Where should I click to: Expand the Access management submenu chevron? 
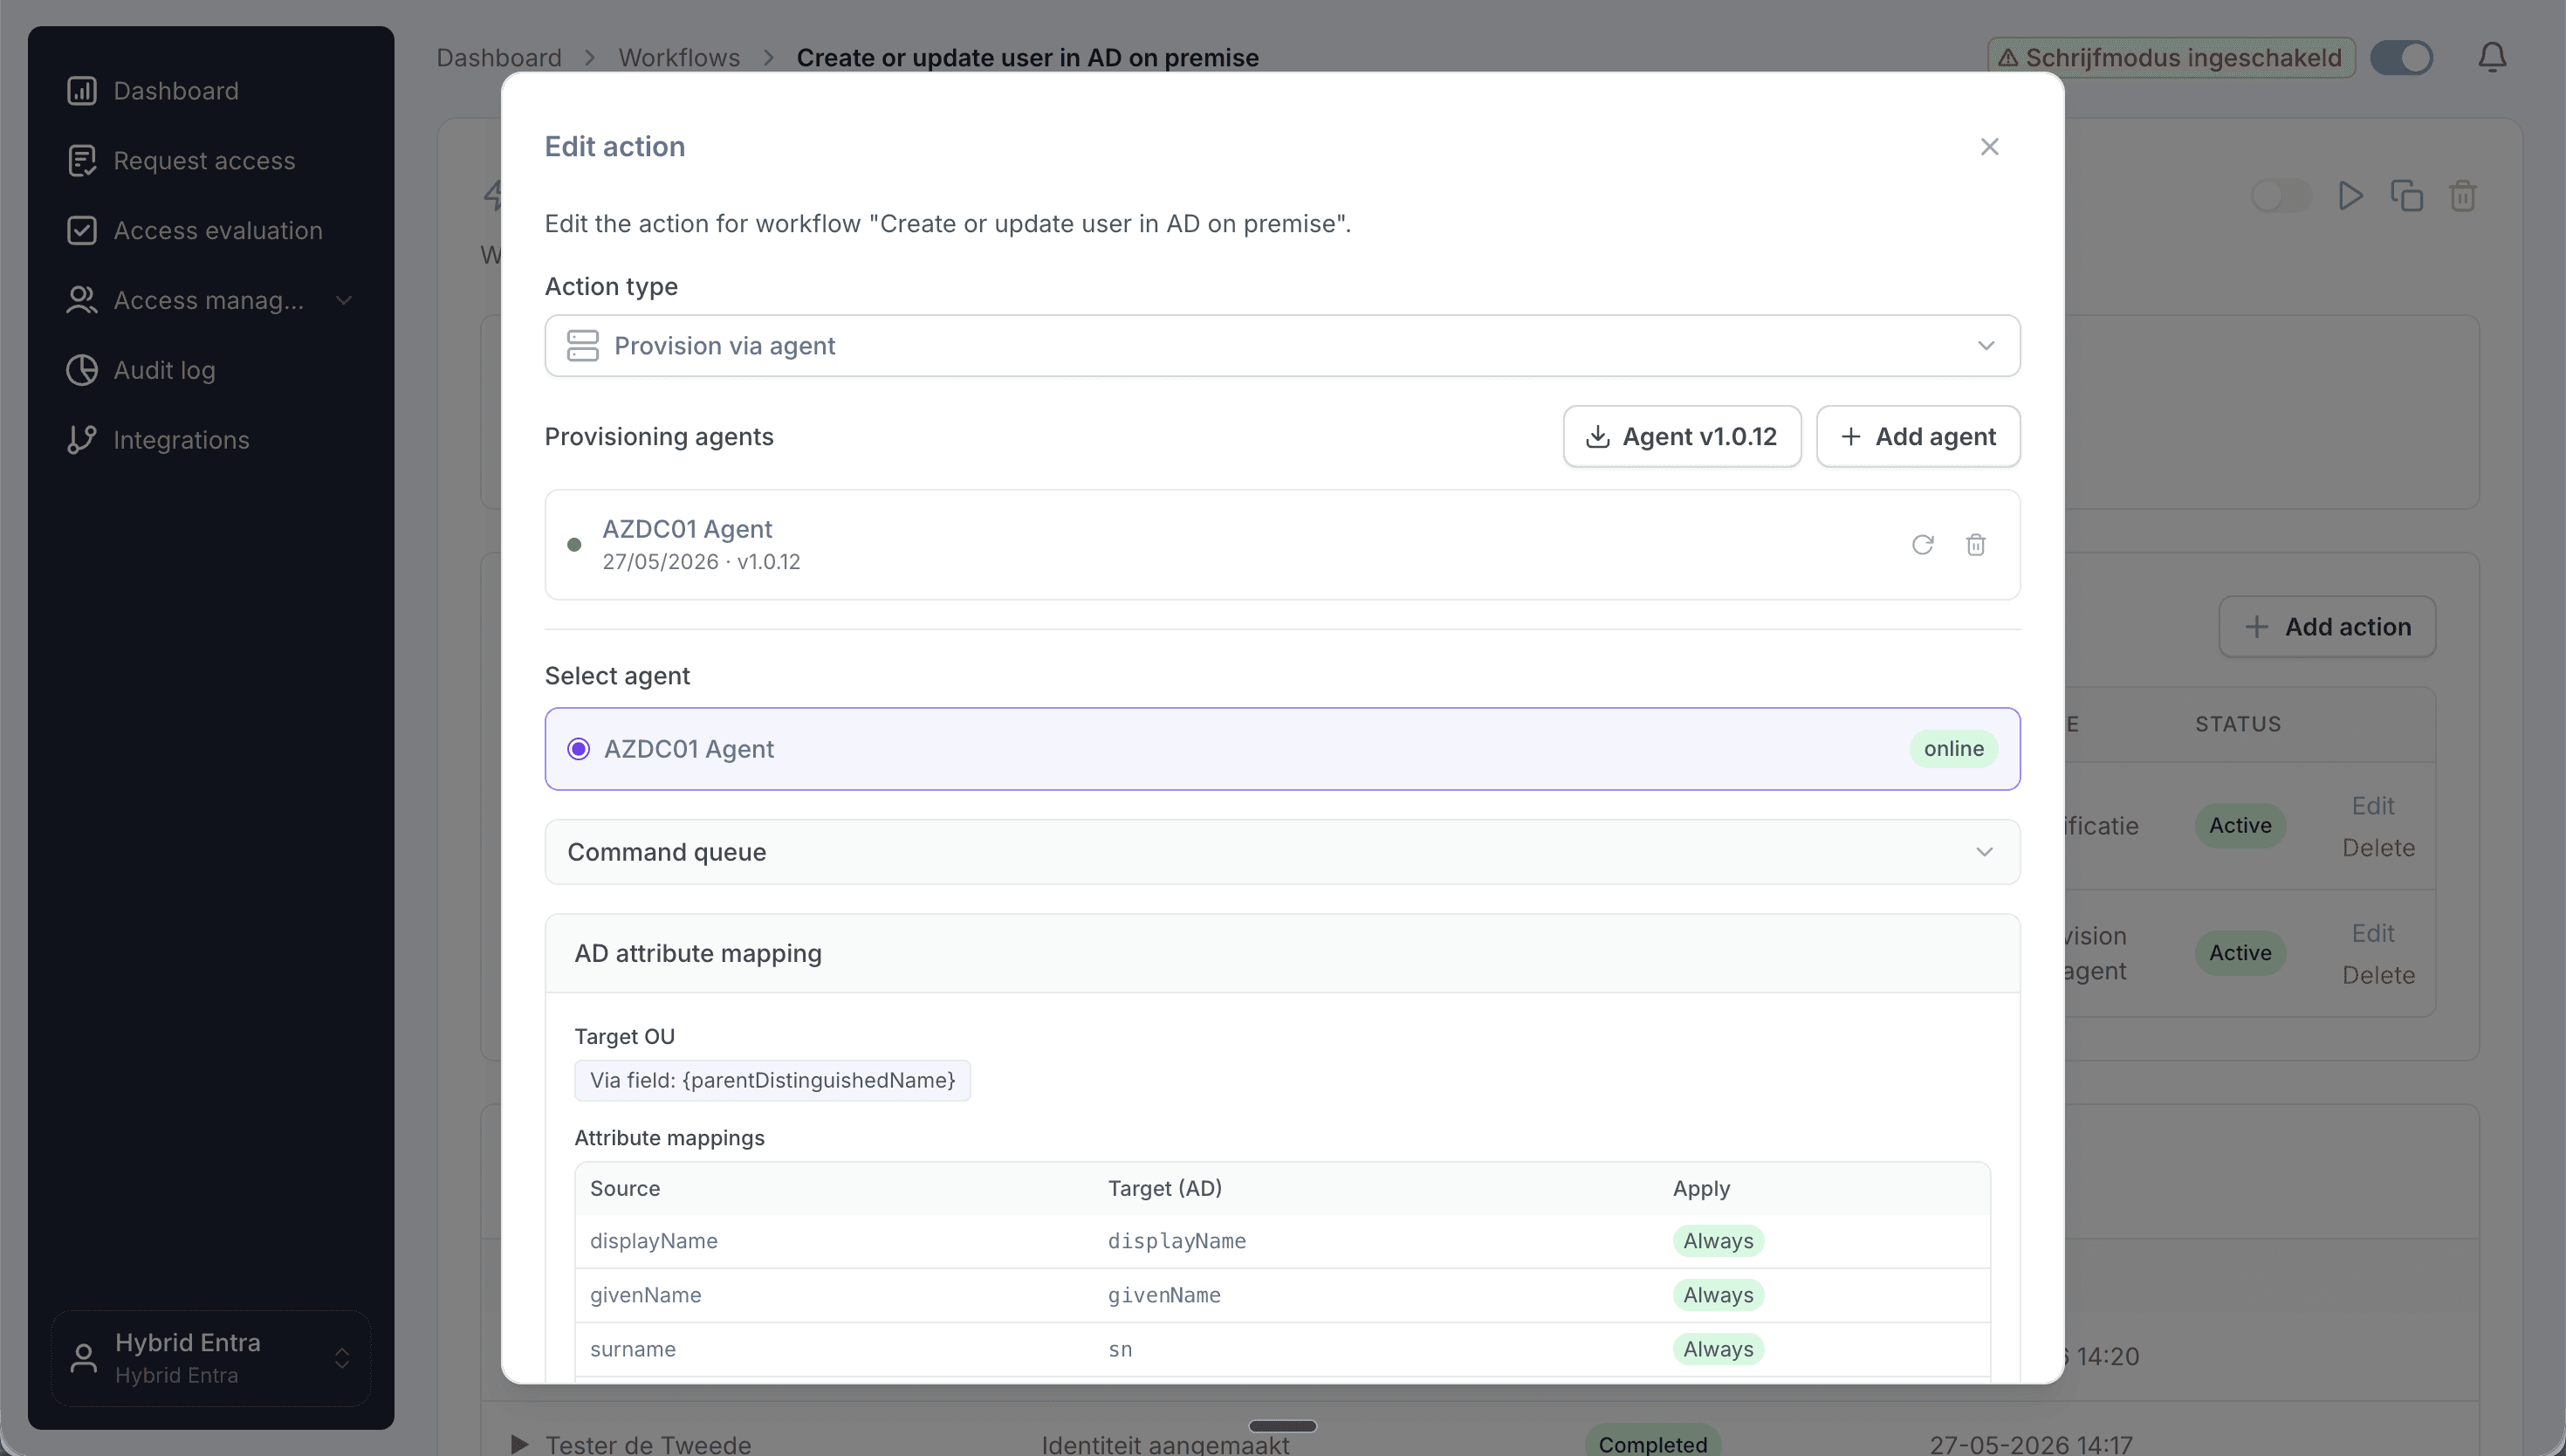coord(344,300)
